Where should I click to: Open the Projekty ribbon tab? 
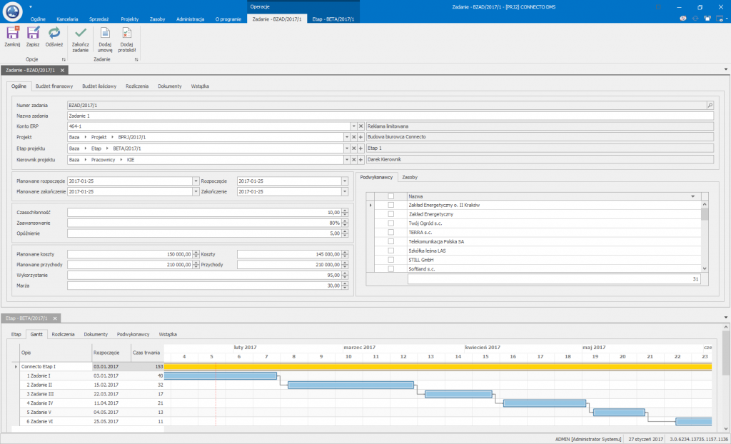click(130, 19)
